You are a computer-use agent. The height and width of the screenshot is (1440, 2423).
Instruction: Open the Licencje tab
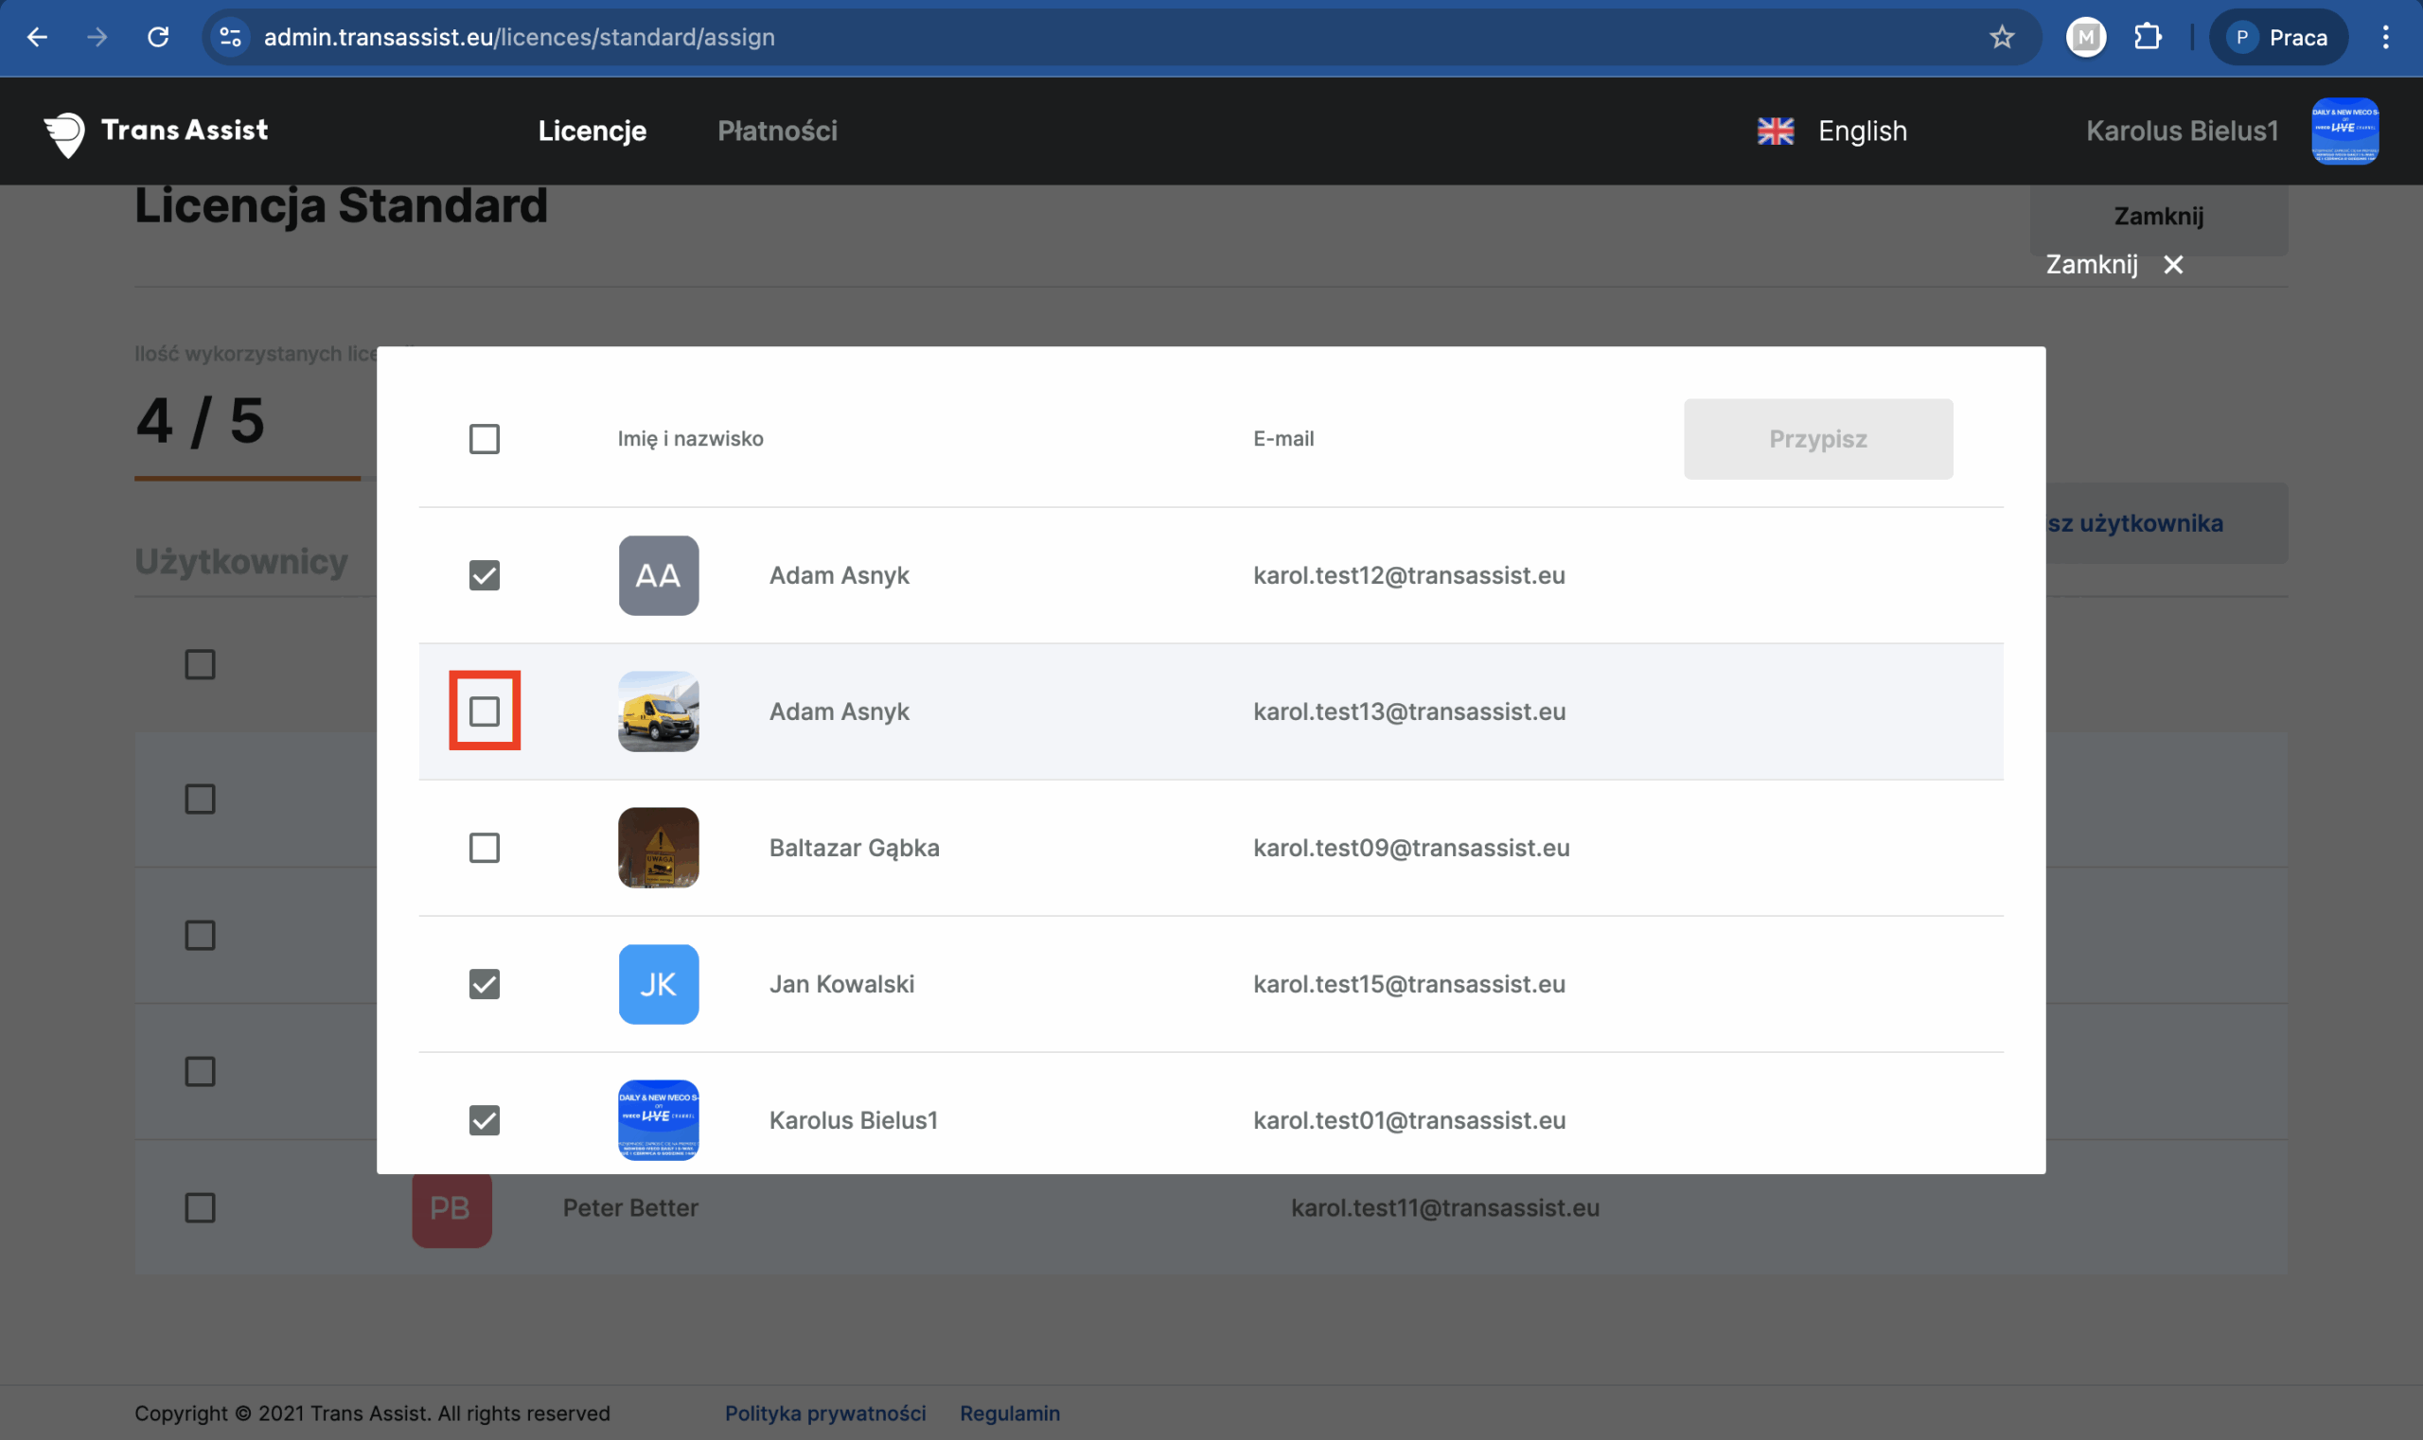(592, 131)
